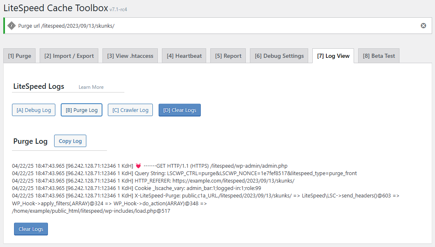435x247 pixels.
Task: Select the [4] Heartbeat tab
Action: point(184,56)
